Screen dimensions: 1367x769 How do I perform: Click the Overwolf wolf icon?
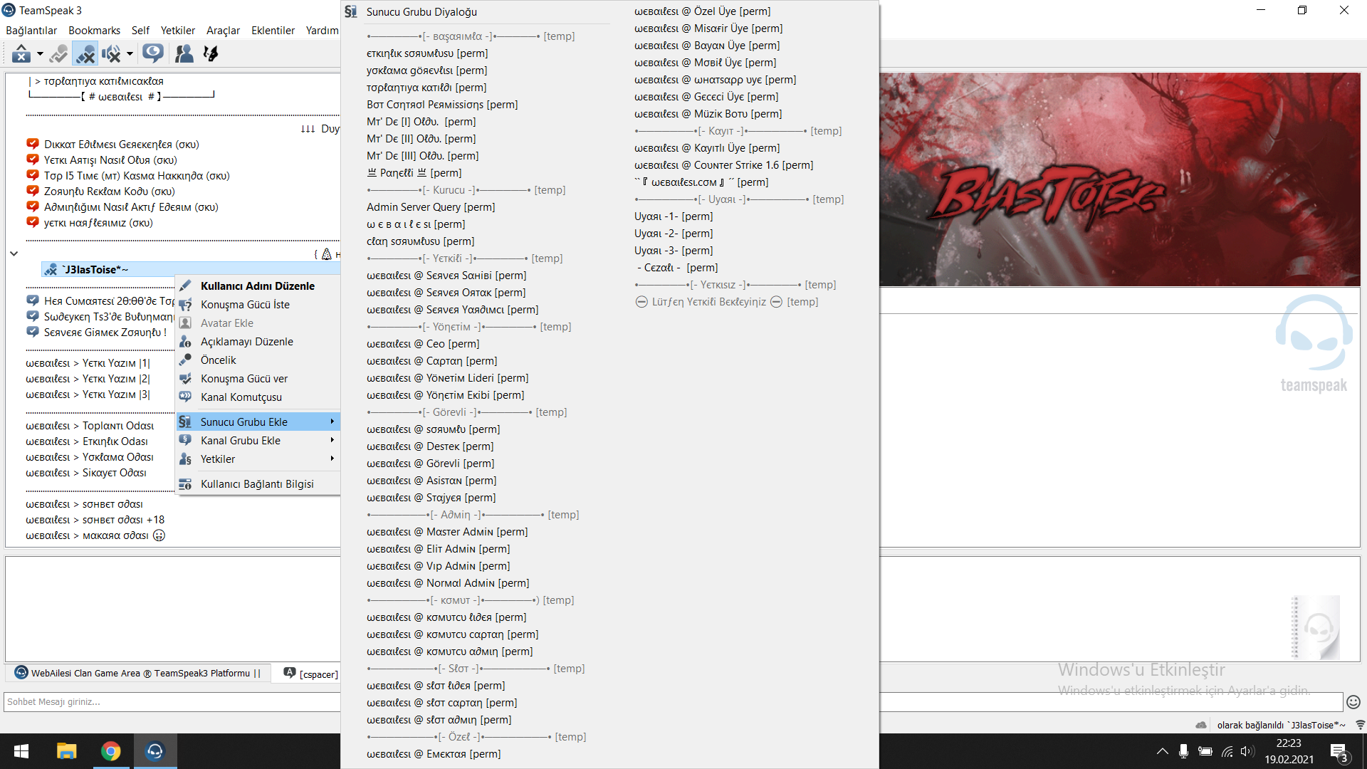(x=211, y=53)
